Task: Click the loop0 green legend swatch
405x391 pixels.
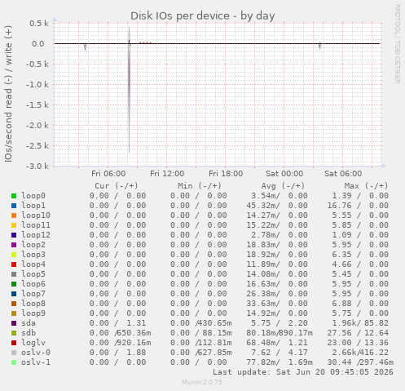Action: tap(14, 196)
